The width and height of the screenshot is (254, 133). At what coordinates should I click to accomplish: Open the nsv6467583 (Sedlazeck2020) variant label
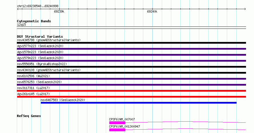tap(63, 100)
